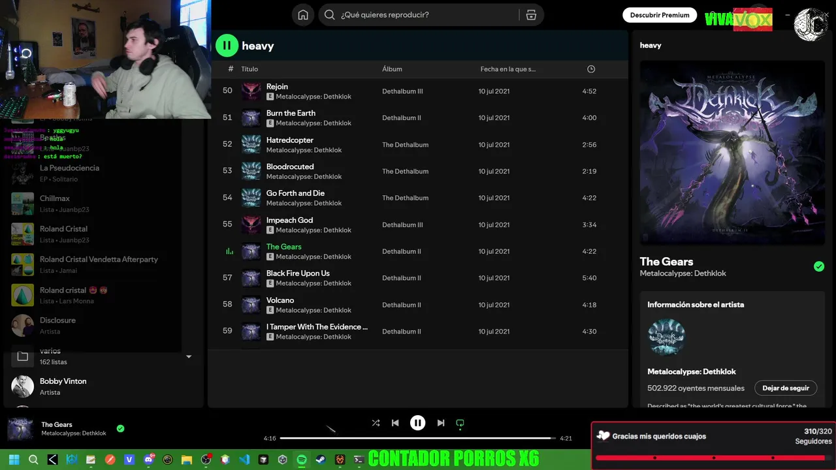Select Black Fire Upon Us track
Screen dimensions: 836x470
[x=298, y=274]
